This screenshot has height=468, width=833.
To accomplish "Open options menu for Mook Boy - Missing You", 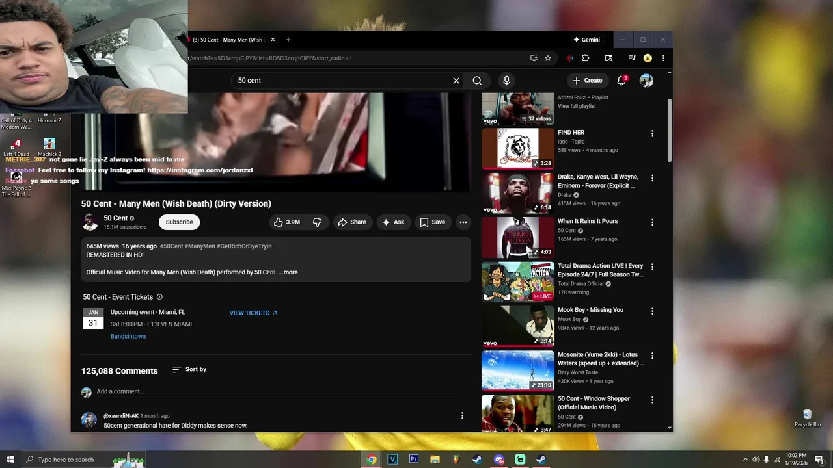I will [x=652, y=311].
